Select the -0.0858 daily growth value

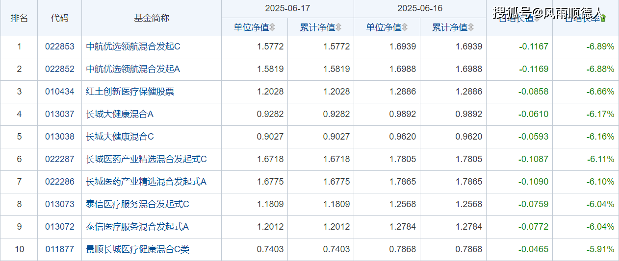[x=534, y=92]
